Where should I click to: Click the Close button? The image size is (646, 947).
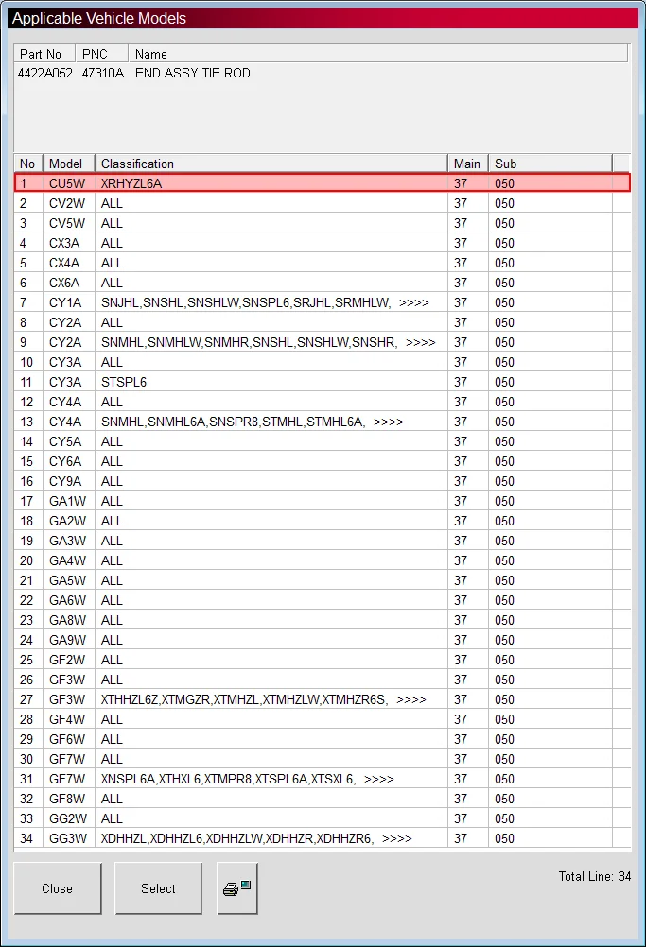tap(58, 888)
